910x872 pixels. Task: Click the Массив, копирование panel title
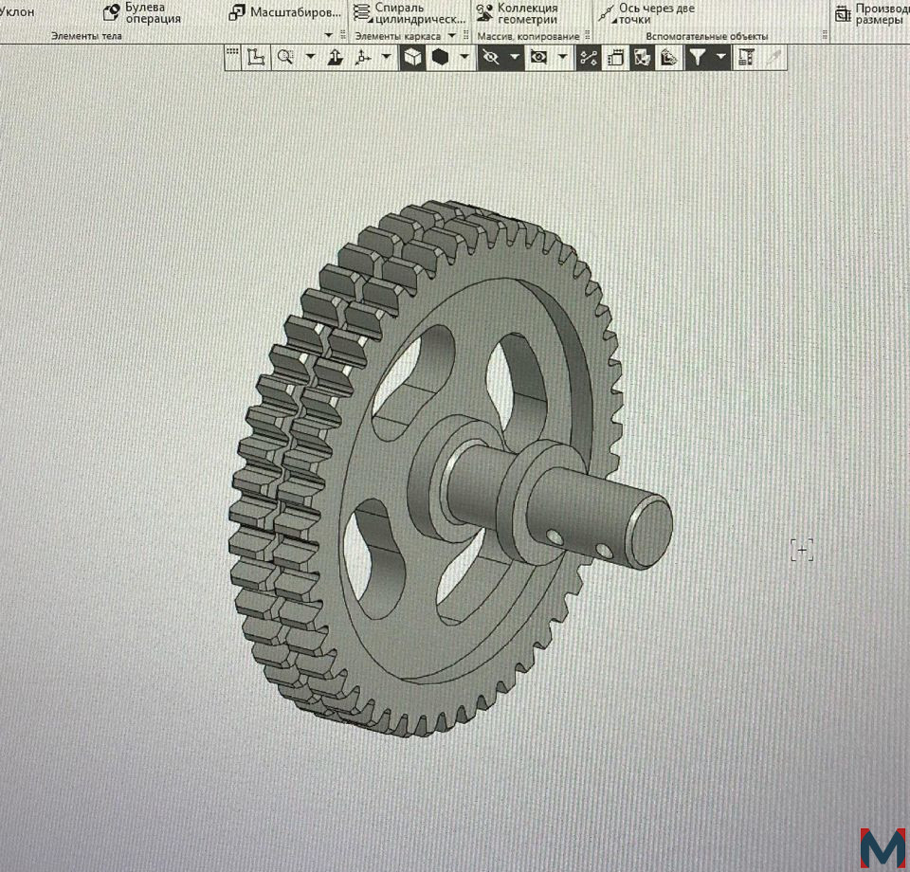tap(528, 36)
